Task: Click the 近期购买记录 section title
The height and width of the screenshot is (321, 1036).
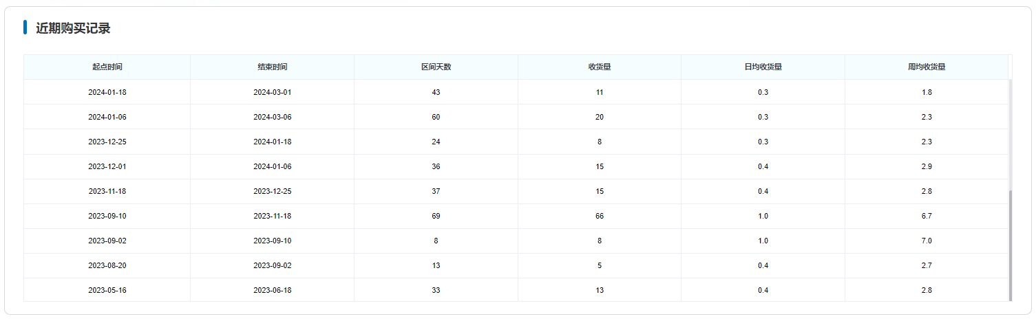Action: pyautogui.click(x=73, y=28)
